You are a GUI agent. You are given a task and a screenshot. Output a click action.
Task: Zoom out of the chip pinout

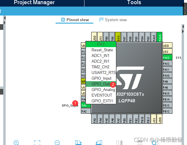pos(57,143)
